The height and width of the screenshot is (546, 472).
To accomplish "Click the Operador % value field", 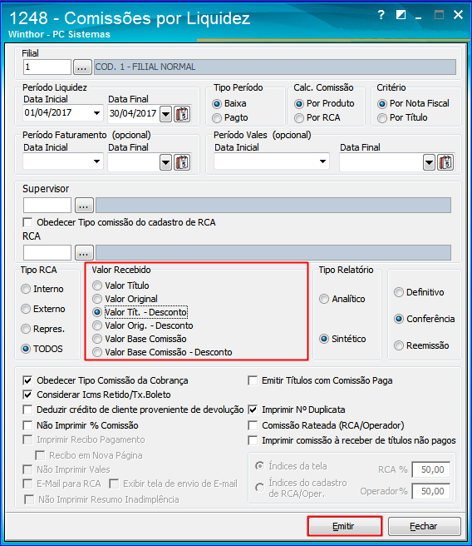I will click(431, 491).
